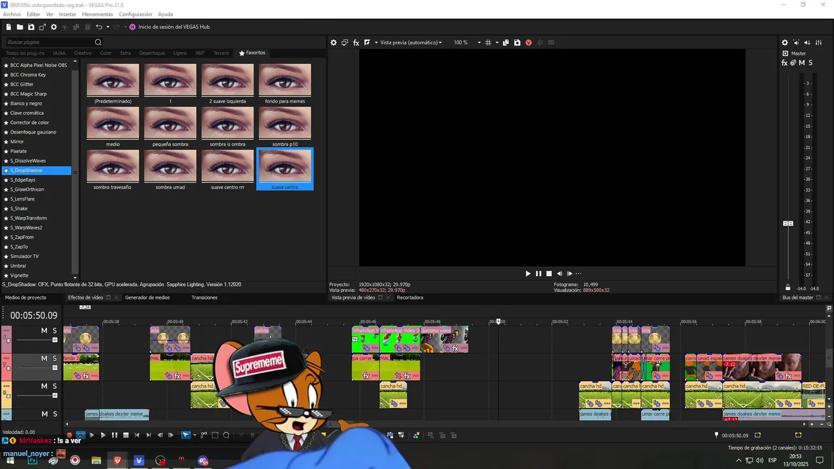Select Desenfoque gausiano plug-in

coord(33,132)
